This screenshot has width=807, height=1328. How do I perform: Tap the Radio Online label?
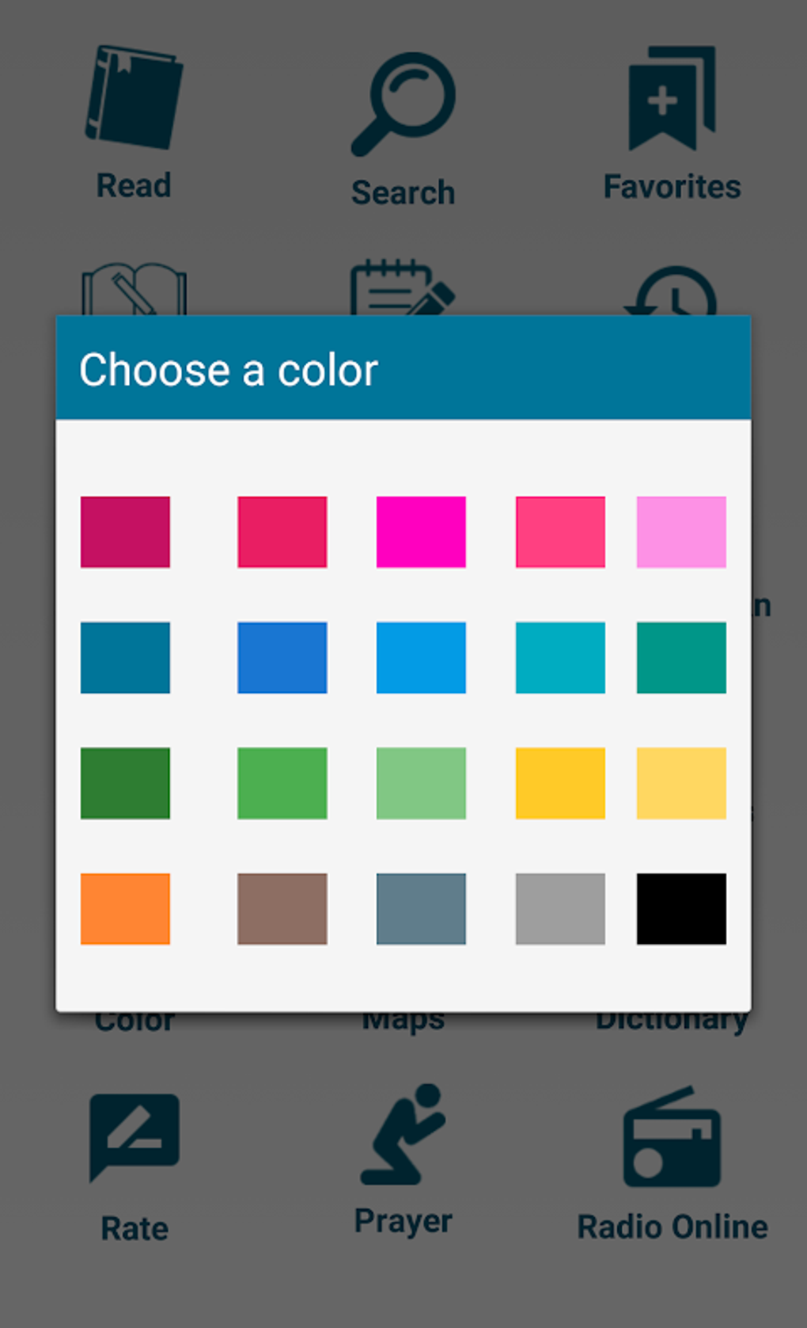pos(672,1227)
